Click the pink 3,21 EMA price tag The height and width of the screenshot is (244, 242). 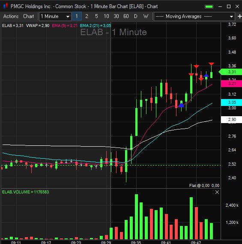click(x=231, y=84)
